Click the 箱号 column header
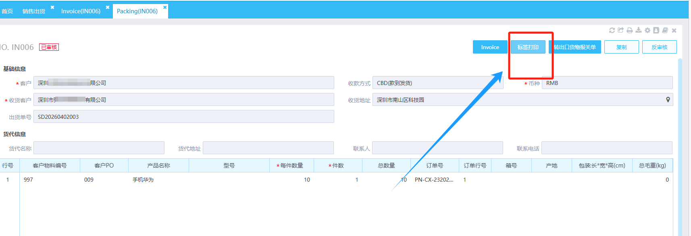Screen dimensions: 691x236 click(x=511, y=166)
